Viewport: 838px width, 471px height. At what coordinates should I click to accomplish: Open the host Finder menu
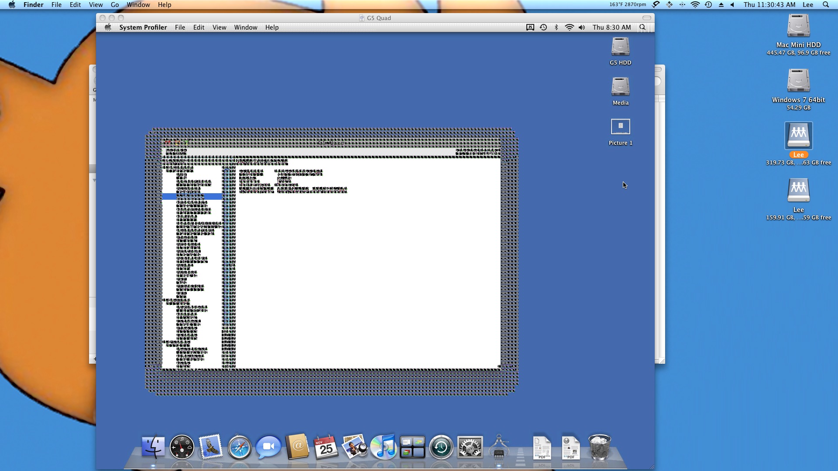pyautogui.click(x=33, y=4)
